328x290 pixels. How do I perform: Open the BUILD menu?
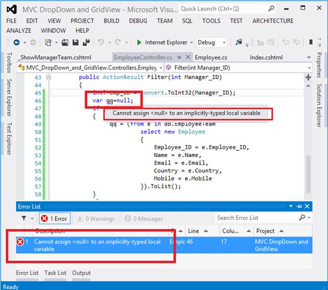pos(111,21)
